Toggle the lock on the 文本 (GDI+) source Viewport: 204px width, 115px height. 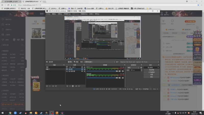pyautogui.click(x=85, y=67)
